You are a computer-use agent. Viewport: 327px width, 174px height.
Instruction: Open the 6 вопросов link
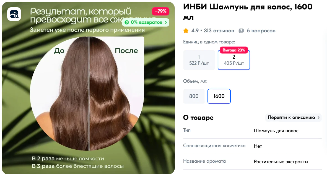(261, 31)
